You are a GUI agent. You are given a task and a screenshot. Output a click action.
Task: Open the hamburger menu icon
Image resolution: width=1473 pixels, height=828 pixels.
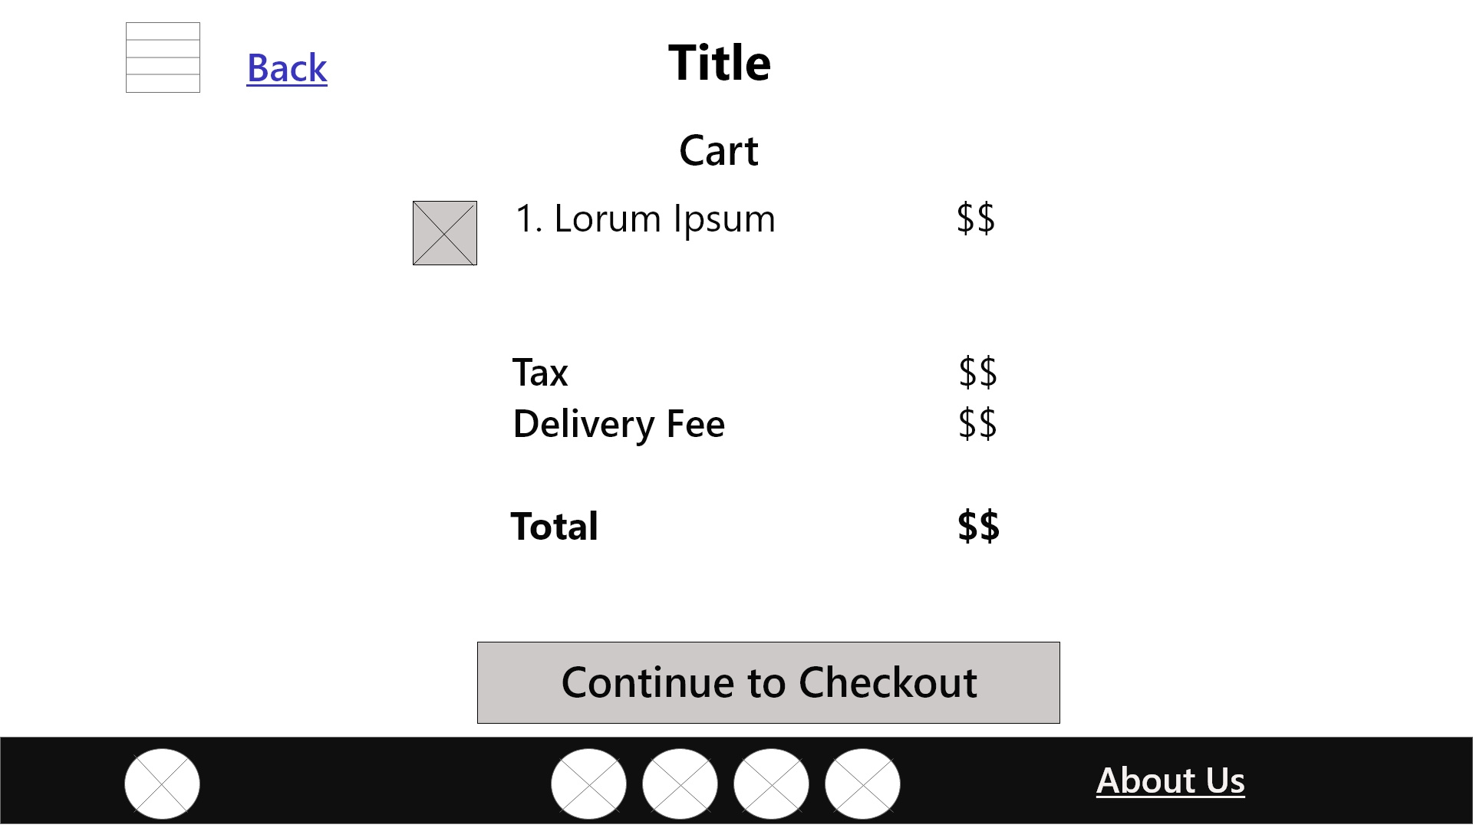coord(163,58)
